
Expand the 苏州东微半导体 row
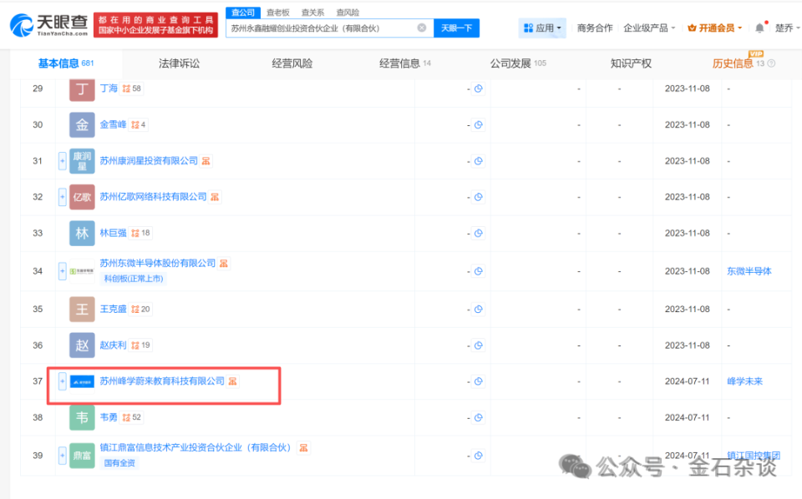(63, 271)
